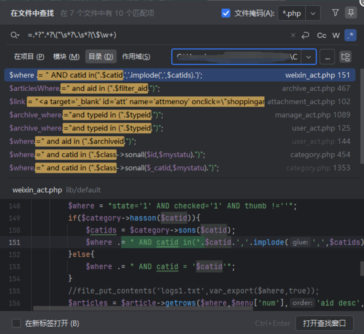Viewport: 364px width, 334px height.
Task: Select the attachment_act.php 102 result
Action: [180, 102]
